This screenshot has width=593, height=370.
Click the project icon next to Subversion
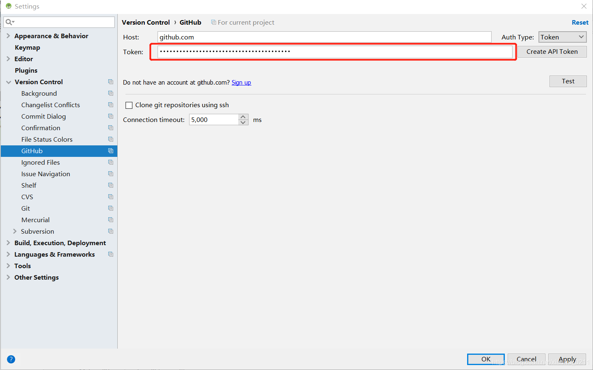[x=111, y=231]
